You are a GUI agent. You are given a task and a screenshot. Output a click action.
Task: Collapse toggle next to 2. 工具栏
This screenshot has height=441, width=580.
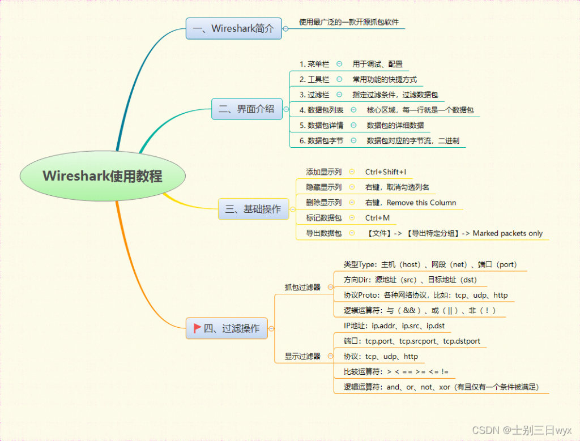pos(339,79)
